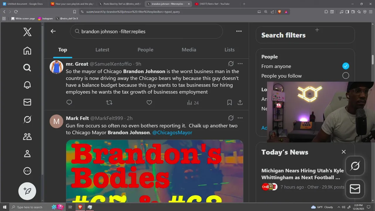Open the Extensions puzzle icon
The width and height of the screenshot is (375, 211).
point(326,12)
